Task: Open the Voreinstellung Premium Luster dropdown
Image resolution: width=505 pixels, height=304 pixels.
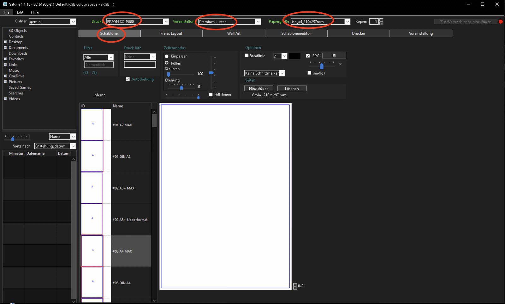Action: coord(258,21)
